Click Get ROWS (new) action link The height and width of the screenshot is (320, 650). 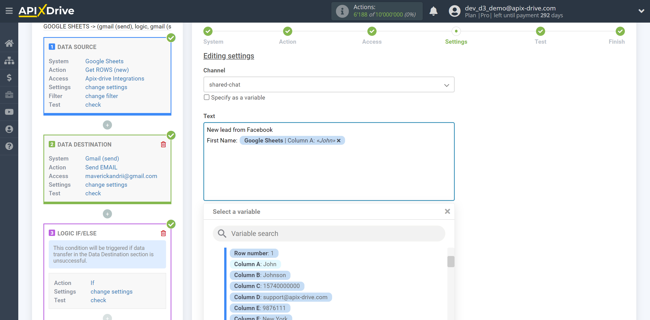[x=107, y=70]
